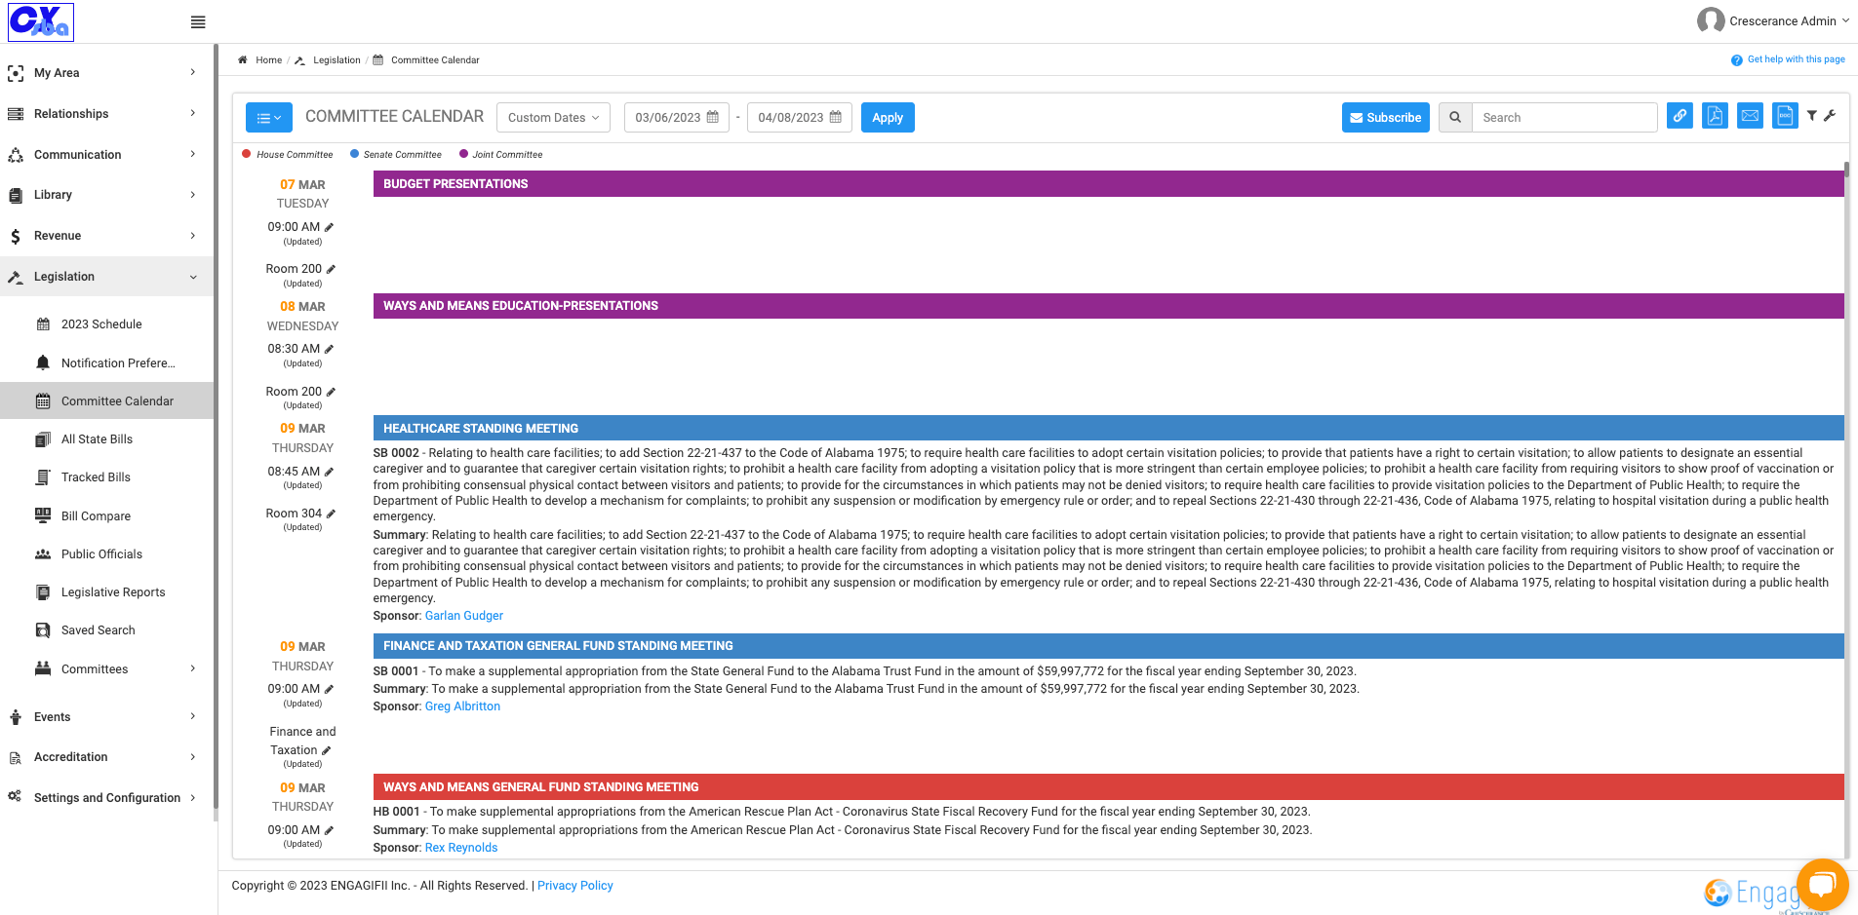This screenshot has width=1858, height=915.
Task: Open Bill Compare
Action: [x=96, y=516]
